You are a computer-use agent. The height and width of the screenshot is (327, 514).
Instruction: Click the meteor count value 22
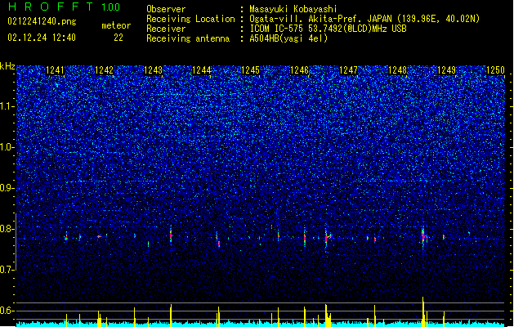tap(118, 38)
